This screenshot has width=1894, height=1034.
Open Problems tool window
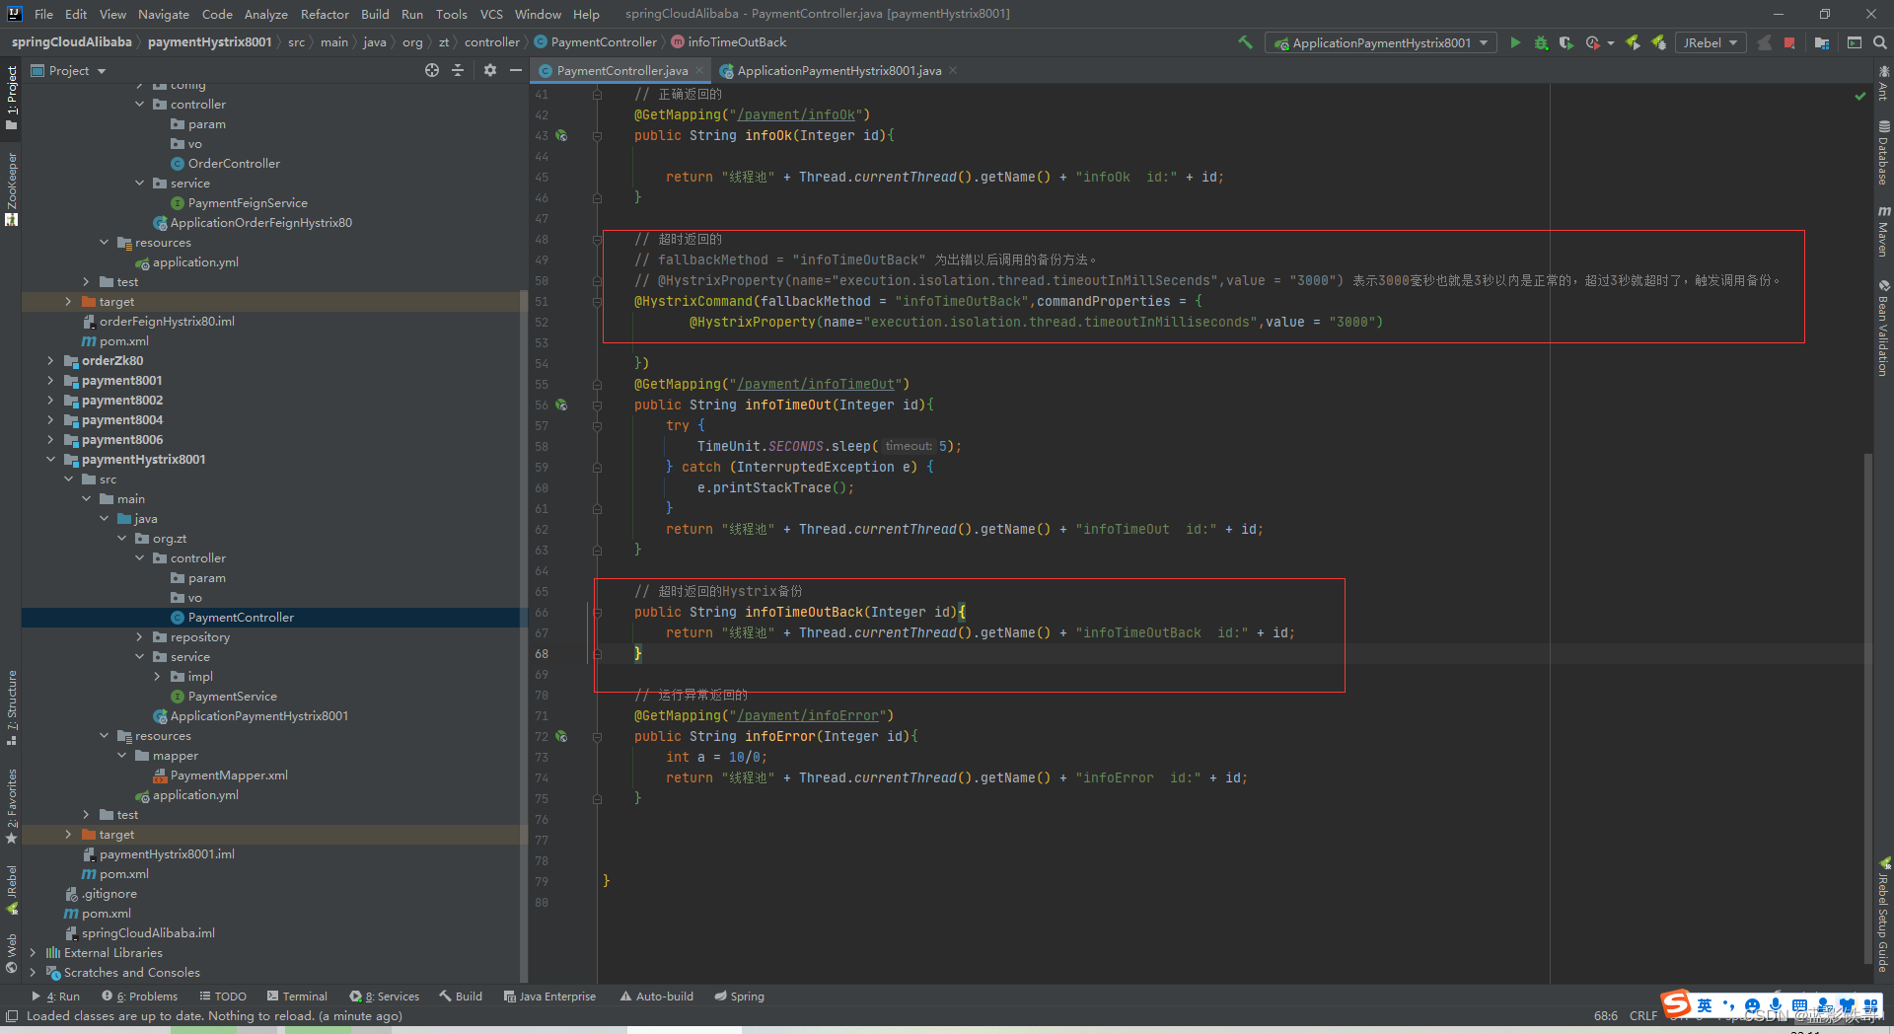coord(140,997)
